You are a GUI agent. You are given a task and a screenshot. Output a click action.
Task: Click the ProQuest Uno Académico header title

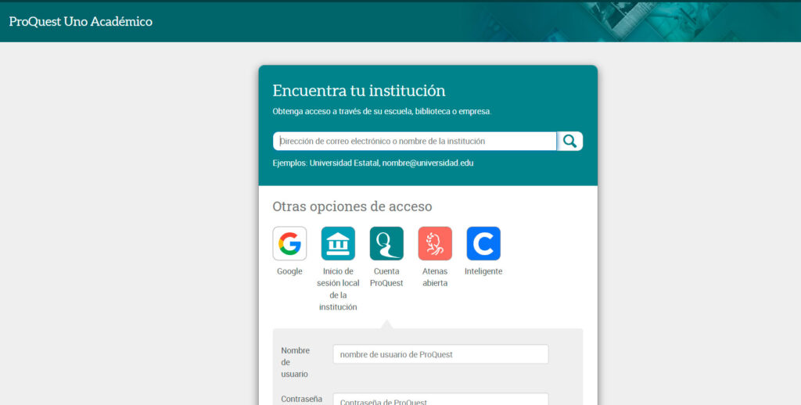click(81, 21)
